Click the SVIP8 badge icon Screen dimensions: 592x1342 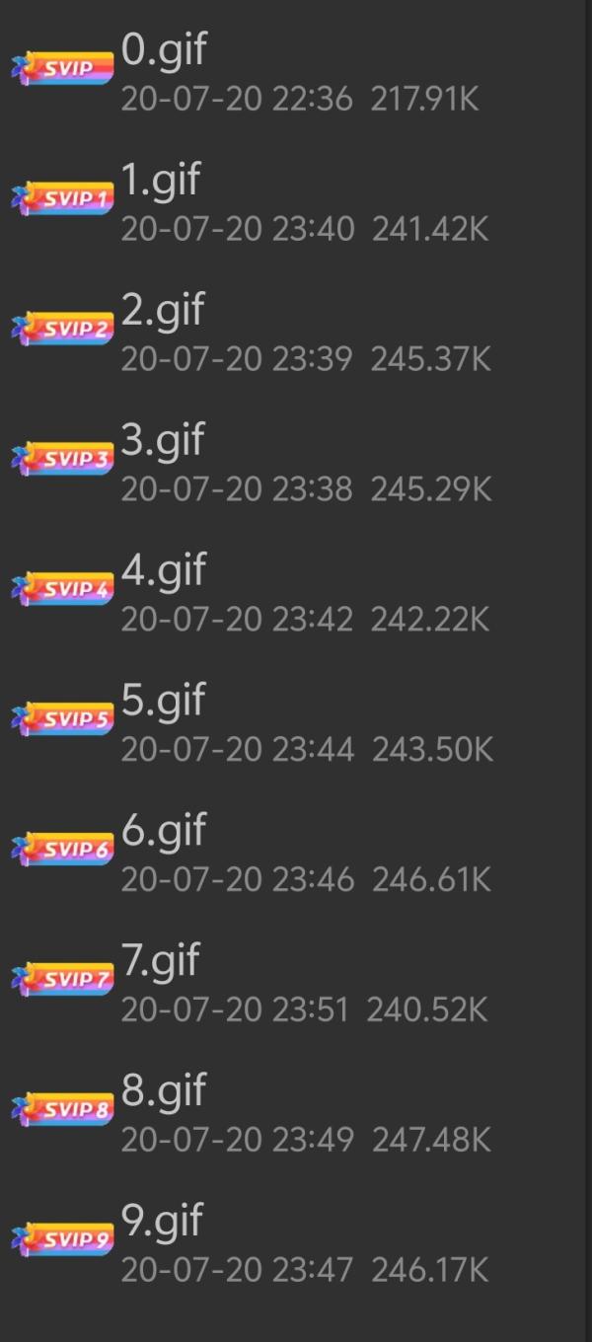tap(63, 1110)
